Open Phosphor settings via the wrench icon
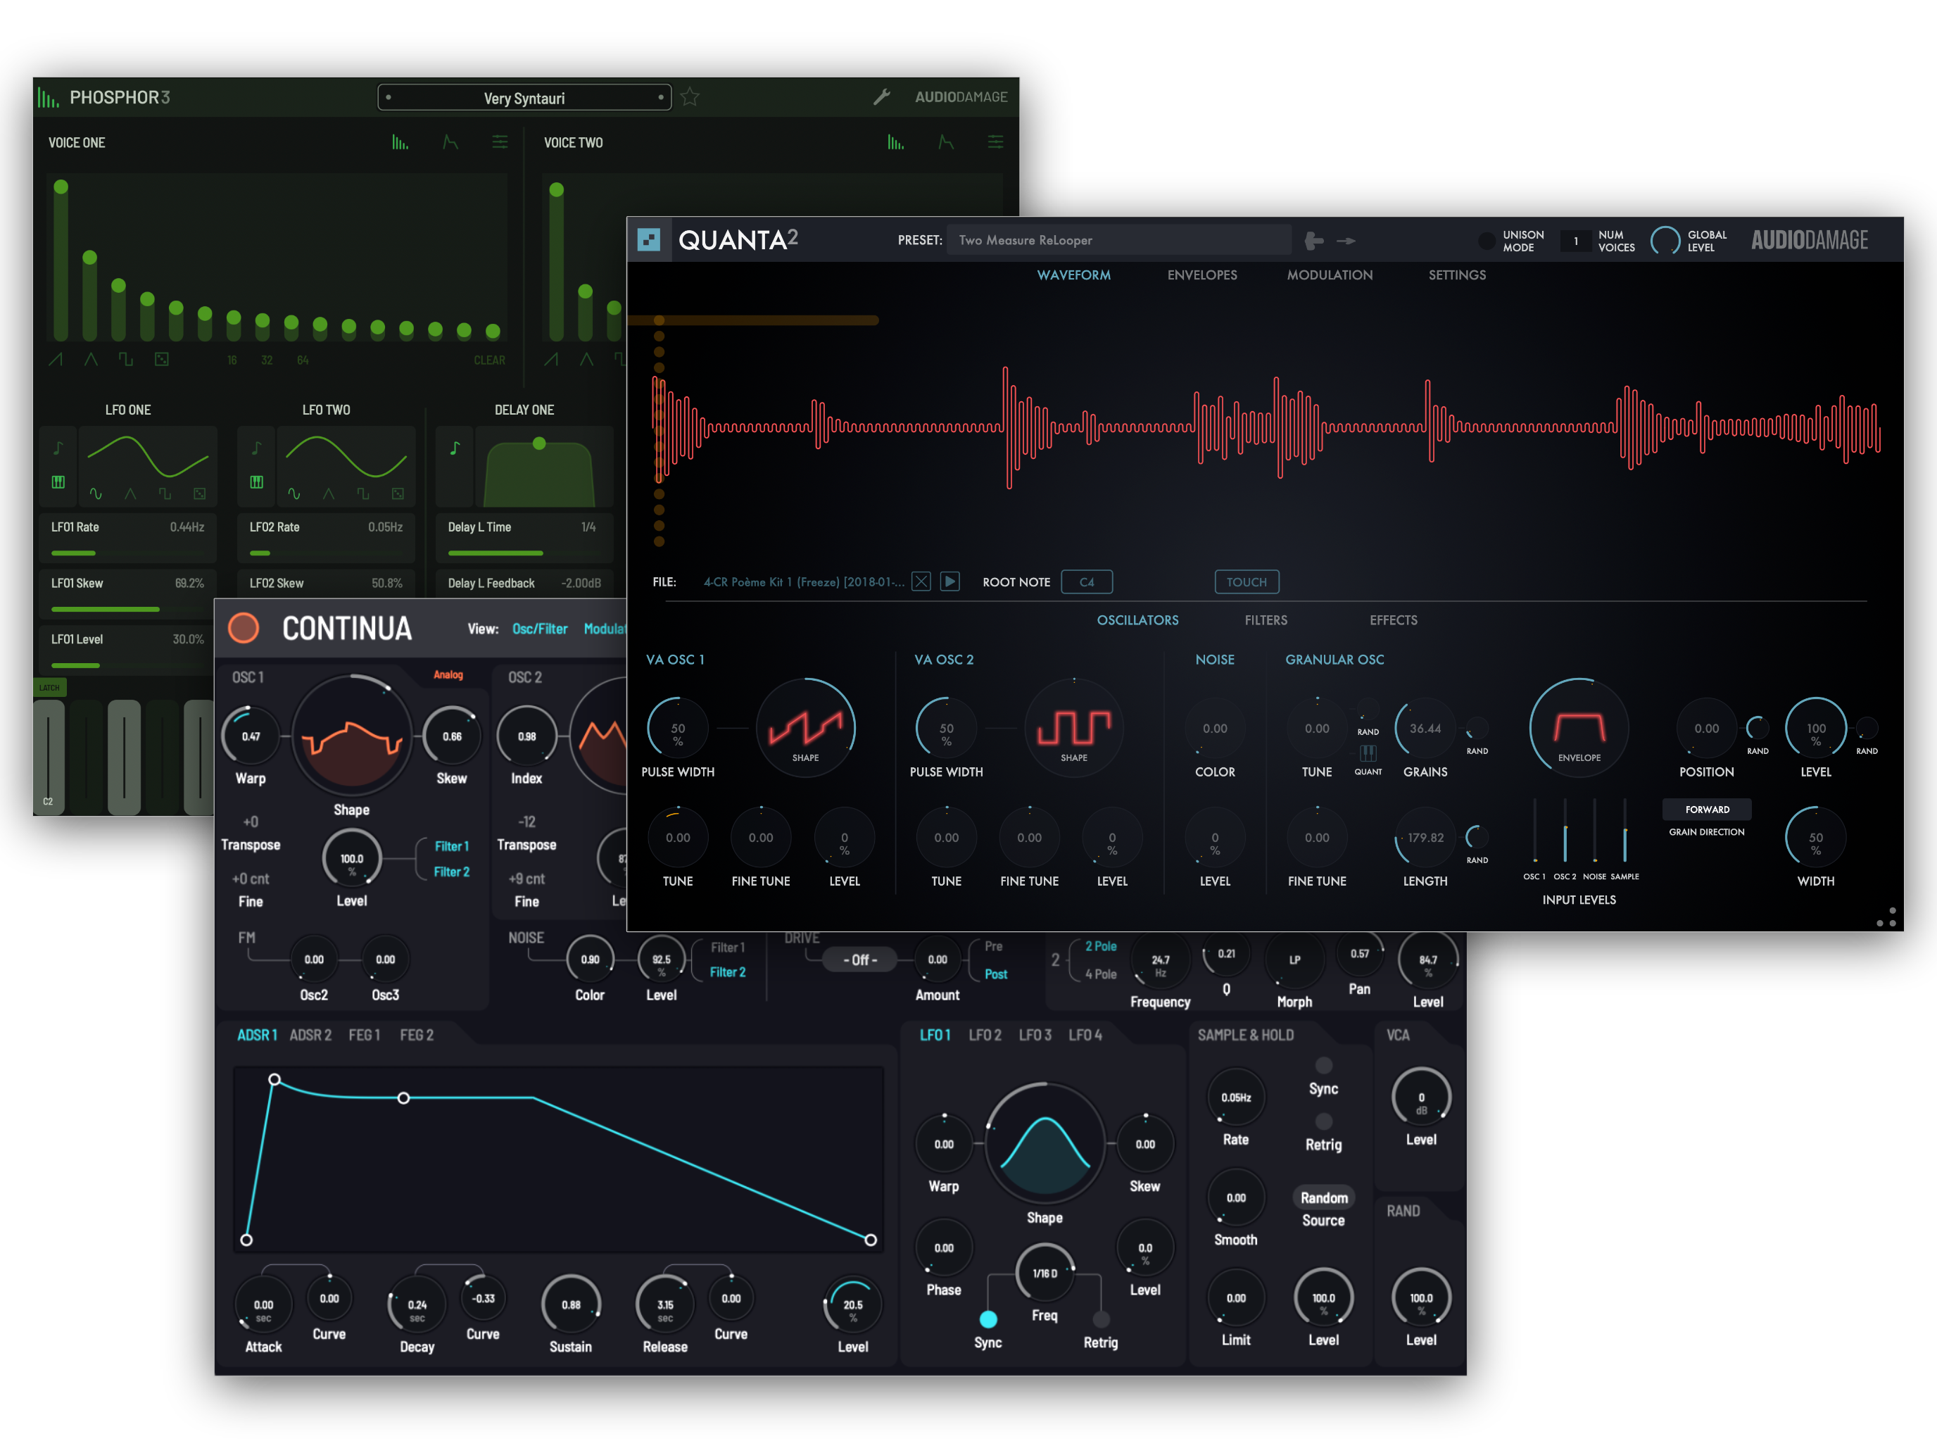The width and height of the screenshot is (1937, 1453). point(882,97)
